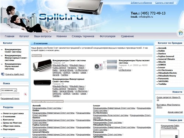Image resolution: width=184 pixels, height=138 pixels.
Task: Open the Spliti.ru logo
Action: 61,17
